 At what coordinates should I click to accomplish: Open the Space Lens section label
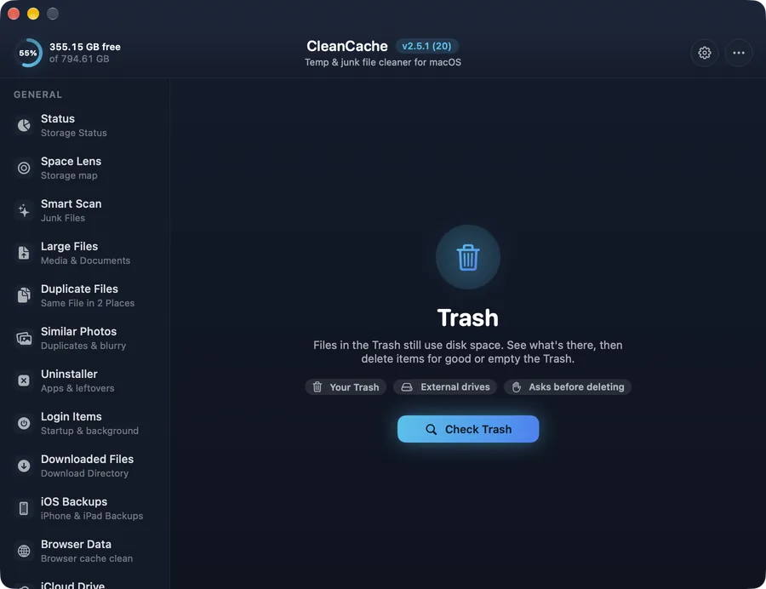(71, 161)
